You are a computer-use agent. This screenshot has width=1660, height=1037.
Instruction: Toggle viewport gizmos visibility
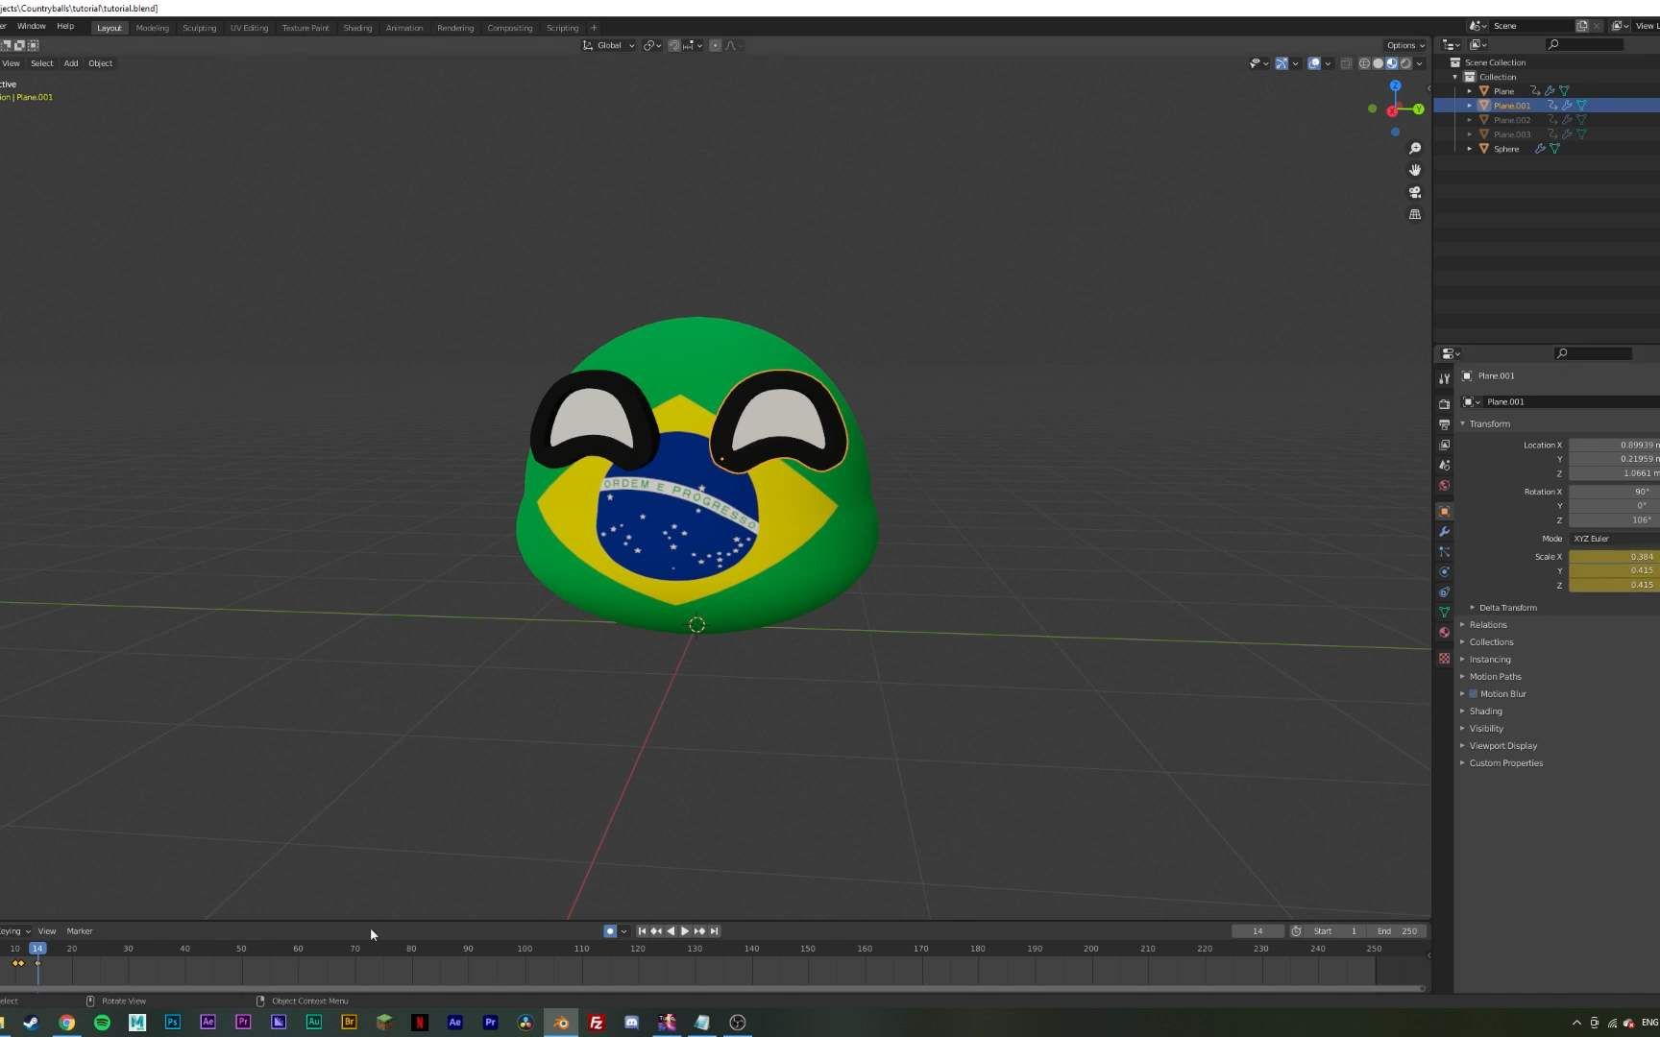pos(1282,63)
